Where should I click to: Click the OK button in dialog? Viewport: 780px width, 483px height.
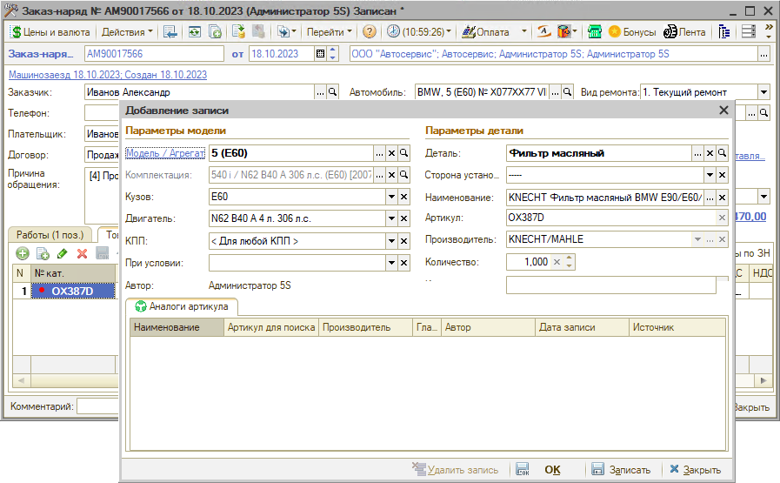click(x=552, y=470)
